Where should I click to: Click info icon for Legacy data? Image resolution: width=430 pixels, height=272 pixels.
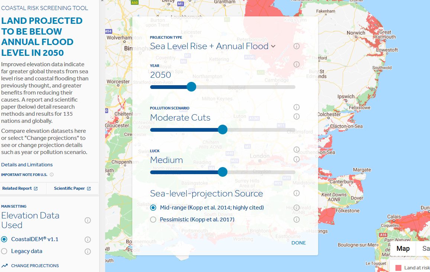(88, 252)
